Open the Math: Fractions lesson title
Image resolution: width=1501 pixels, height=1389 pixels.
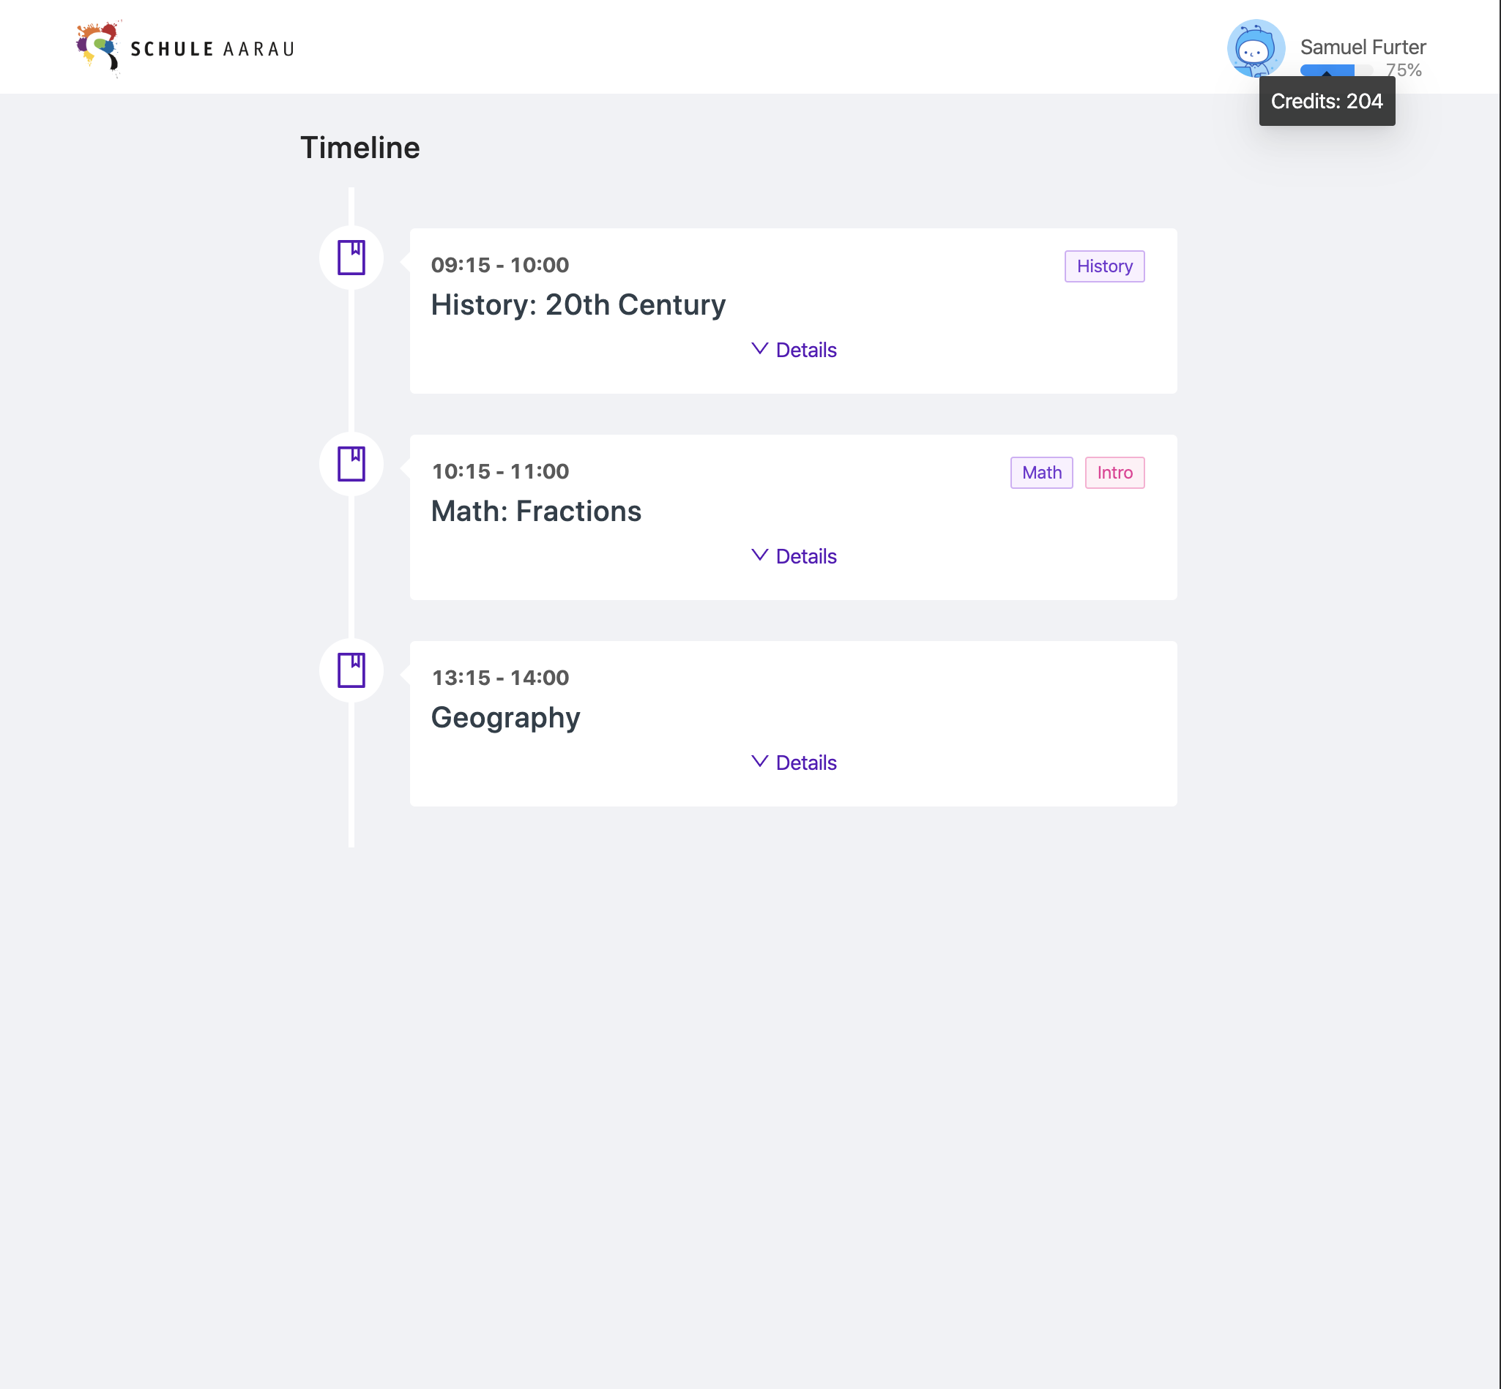[x=535, y=511]
